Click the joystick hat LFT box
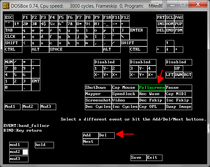Screen dimensions: 210x167 click(170, 75)
